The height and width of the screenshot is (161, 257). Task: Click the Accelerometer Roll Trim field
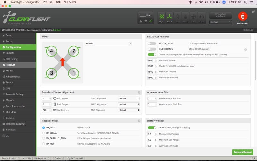(152, 99)
